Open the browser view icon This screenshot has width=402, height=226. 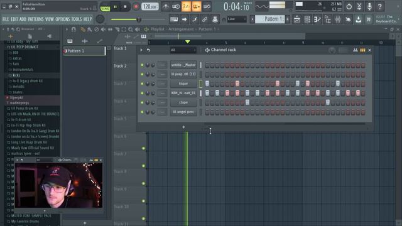(x=328, y=19)
